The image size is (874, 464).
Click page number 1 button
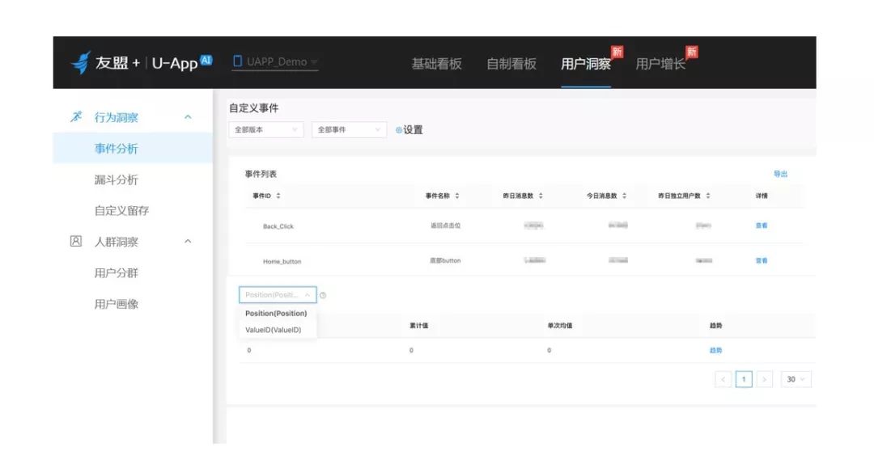(744, 379)
